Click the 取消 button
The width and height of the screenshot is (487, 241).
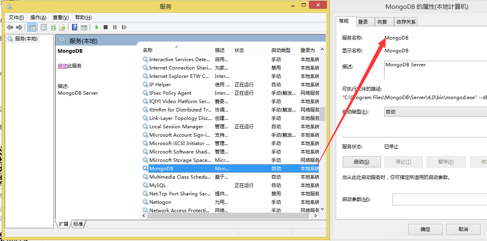[x=463, y=229]
